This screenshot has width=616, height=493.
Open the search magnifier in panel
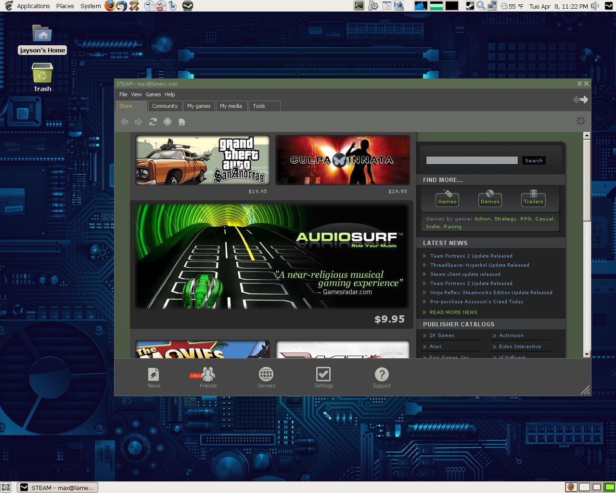[481, 6]
